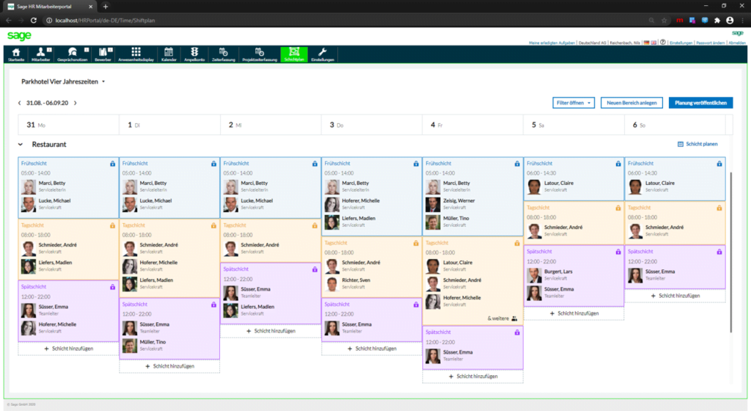Open the Mitarbeiter module
The height and width of the screenshot is (411, 751).
41,54
